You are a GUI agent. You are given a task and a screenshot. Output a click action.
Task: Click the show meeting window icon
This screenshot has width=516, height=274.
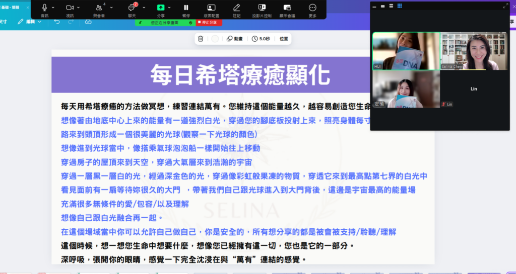[287, 8]
